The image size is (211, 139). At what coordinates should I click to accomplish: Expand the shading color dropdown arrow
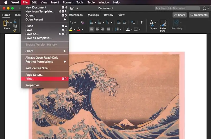(x=132, y=29)
